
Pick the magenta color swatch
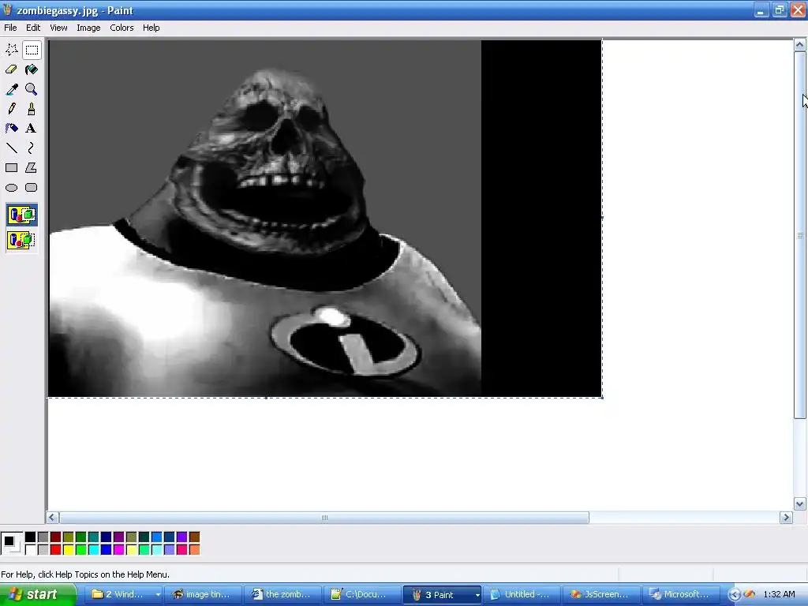pyautogui.click(x=119, y=550)
